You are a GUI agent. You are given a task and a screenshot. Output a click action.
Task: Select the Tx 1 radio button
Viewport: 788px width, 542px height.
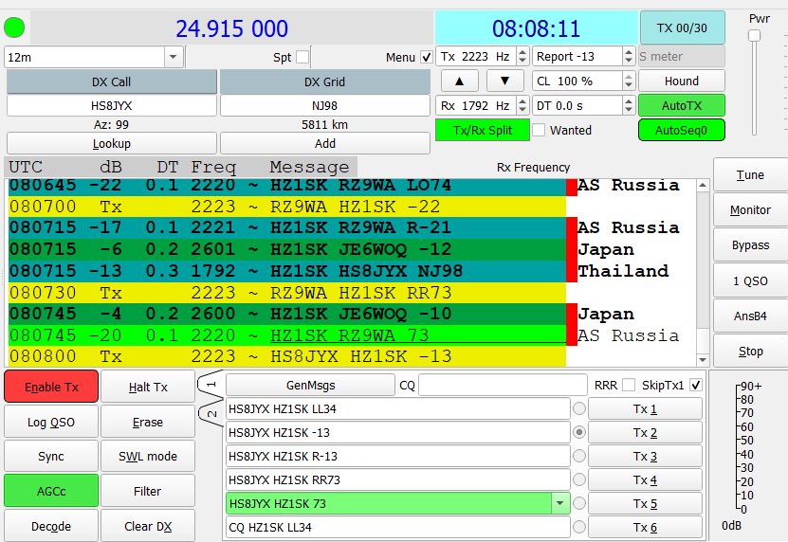coord(579,409)
